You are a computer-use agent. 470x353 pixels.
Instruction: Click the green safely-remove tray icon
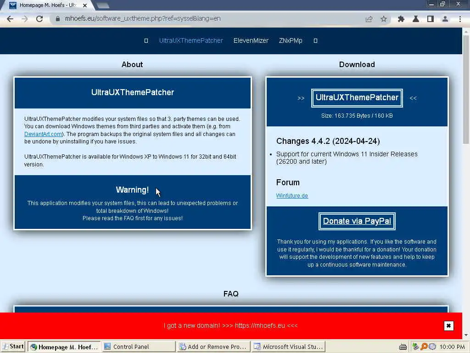[x=415, y=347]
